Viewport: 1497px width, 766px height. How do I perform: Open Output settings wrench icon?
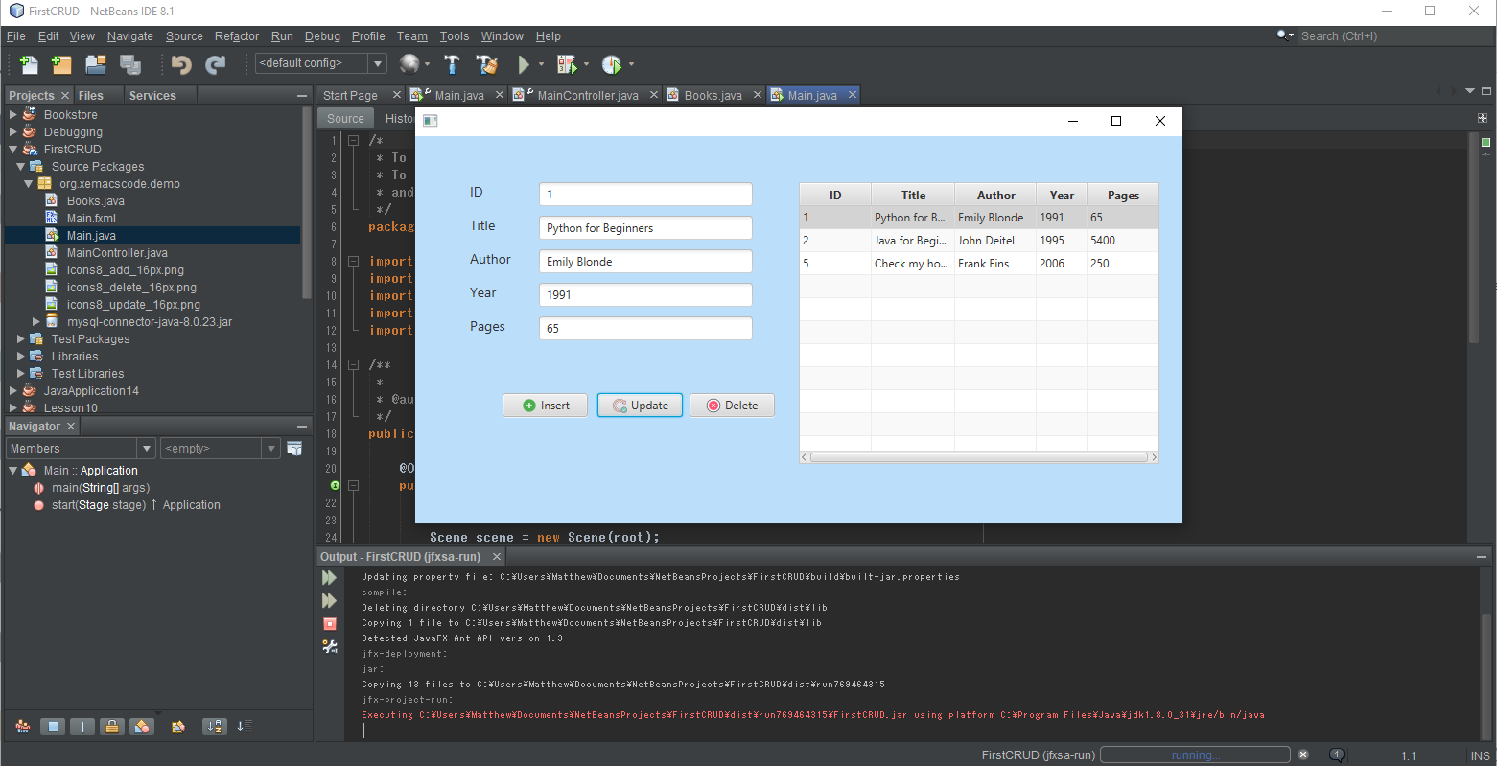[x=330, y=647]
